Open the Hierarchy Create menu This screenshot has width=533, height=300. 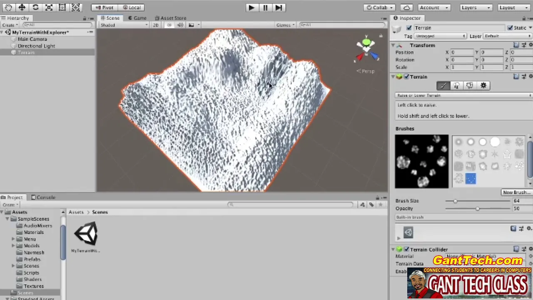pyautogui.click(x=11, y=25)
